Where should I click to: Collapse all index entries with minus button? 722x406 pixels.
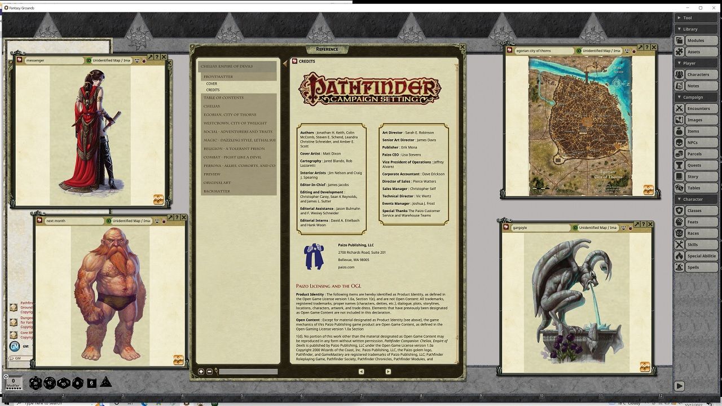[x=209, y=372]
